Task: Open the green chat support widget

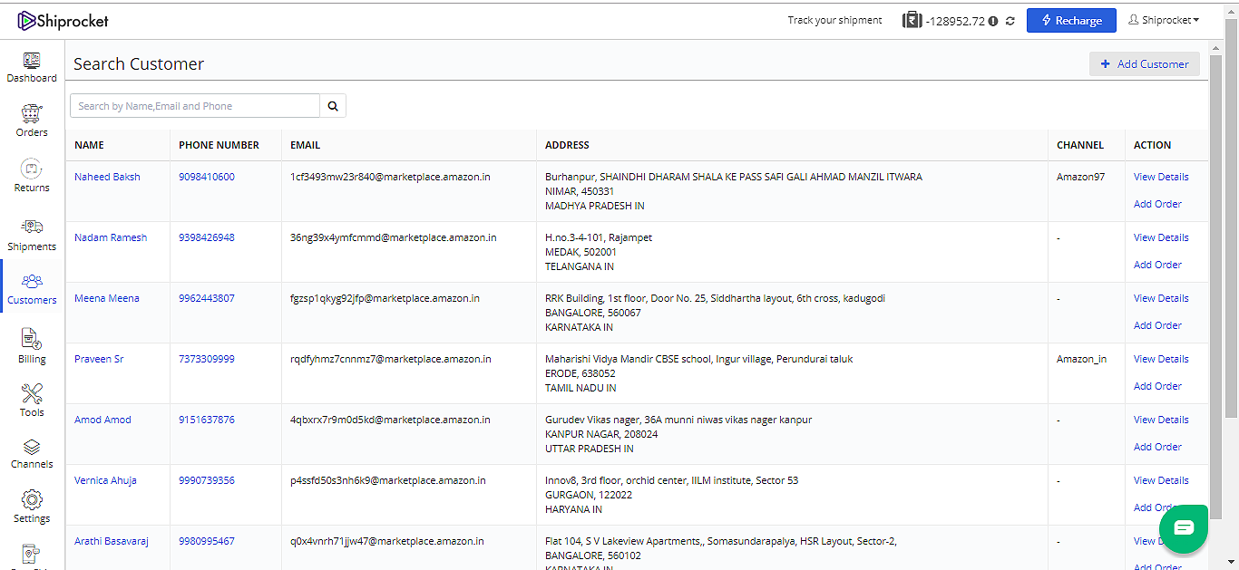Action: point(1184,528)
